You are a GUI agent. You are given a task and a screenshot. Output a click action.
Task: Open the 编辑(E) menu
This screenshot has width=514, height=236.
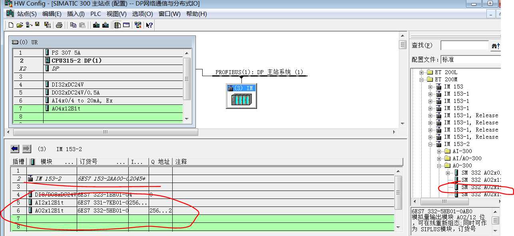pos(52,14)
